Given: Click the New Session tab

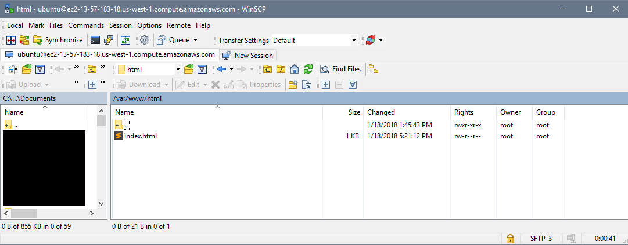Looking at the screenshot, I should [x=248, y=55].
